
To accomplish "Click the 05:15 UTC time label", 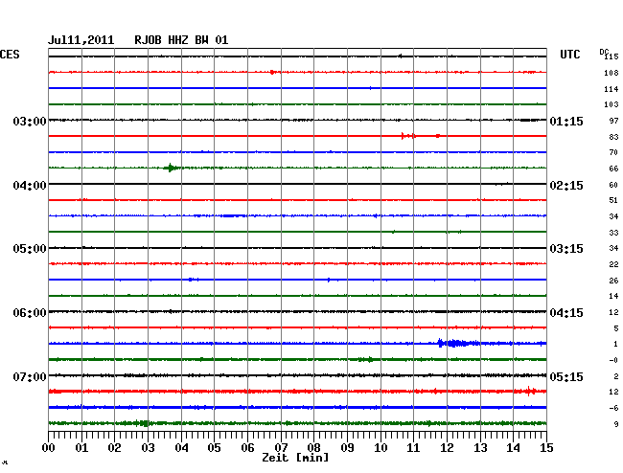I will point(566,376).
